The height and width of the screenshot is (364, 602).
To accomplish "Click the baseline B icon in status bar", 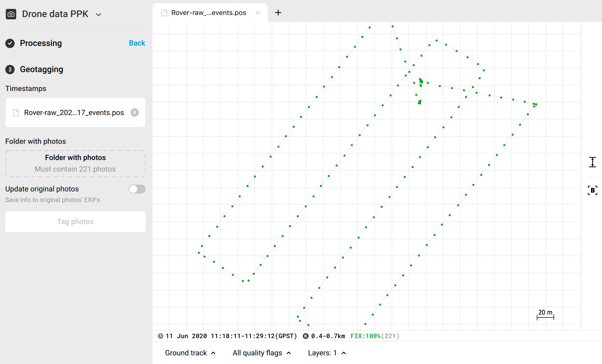I will coord(305,336).
